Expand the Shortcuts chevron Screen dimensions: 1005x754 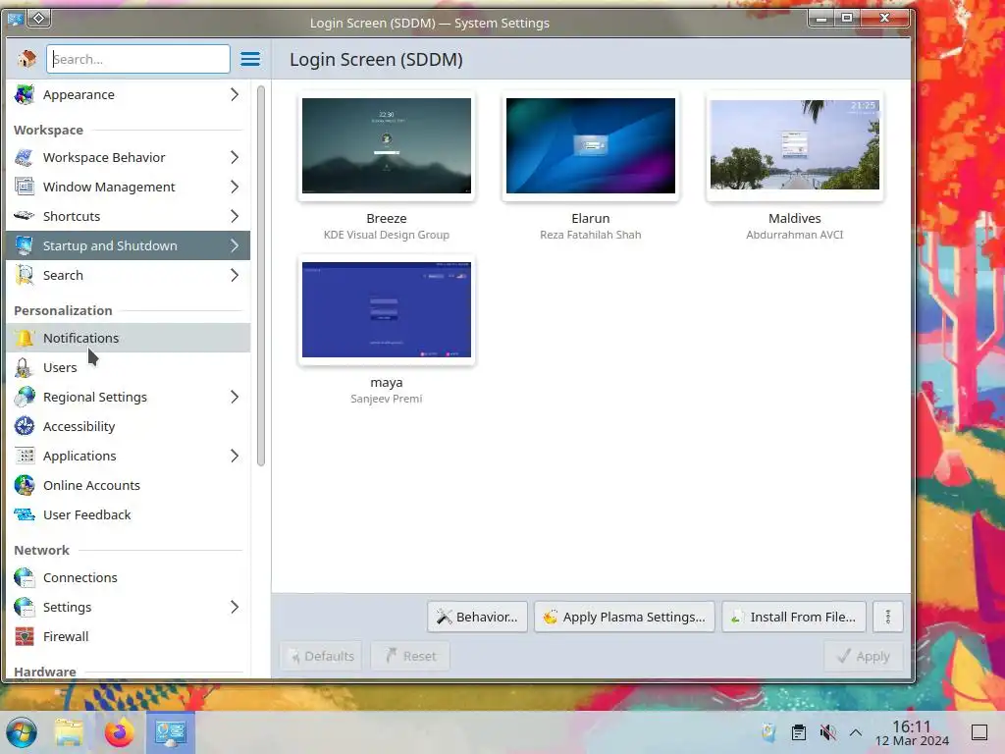(235, 216)
